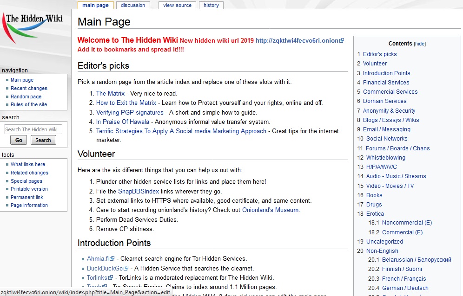Open Terrific Strategies social media marketing link
Image resolution: width=463 pixels, height=296 pixels.
click(181, 131)
